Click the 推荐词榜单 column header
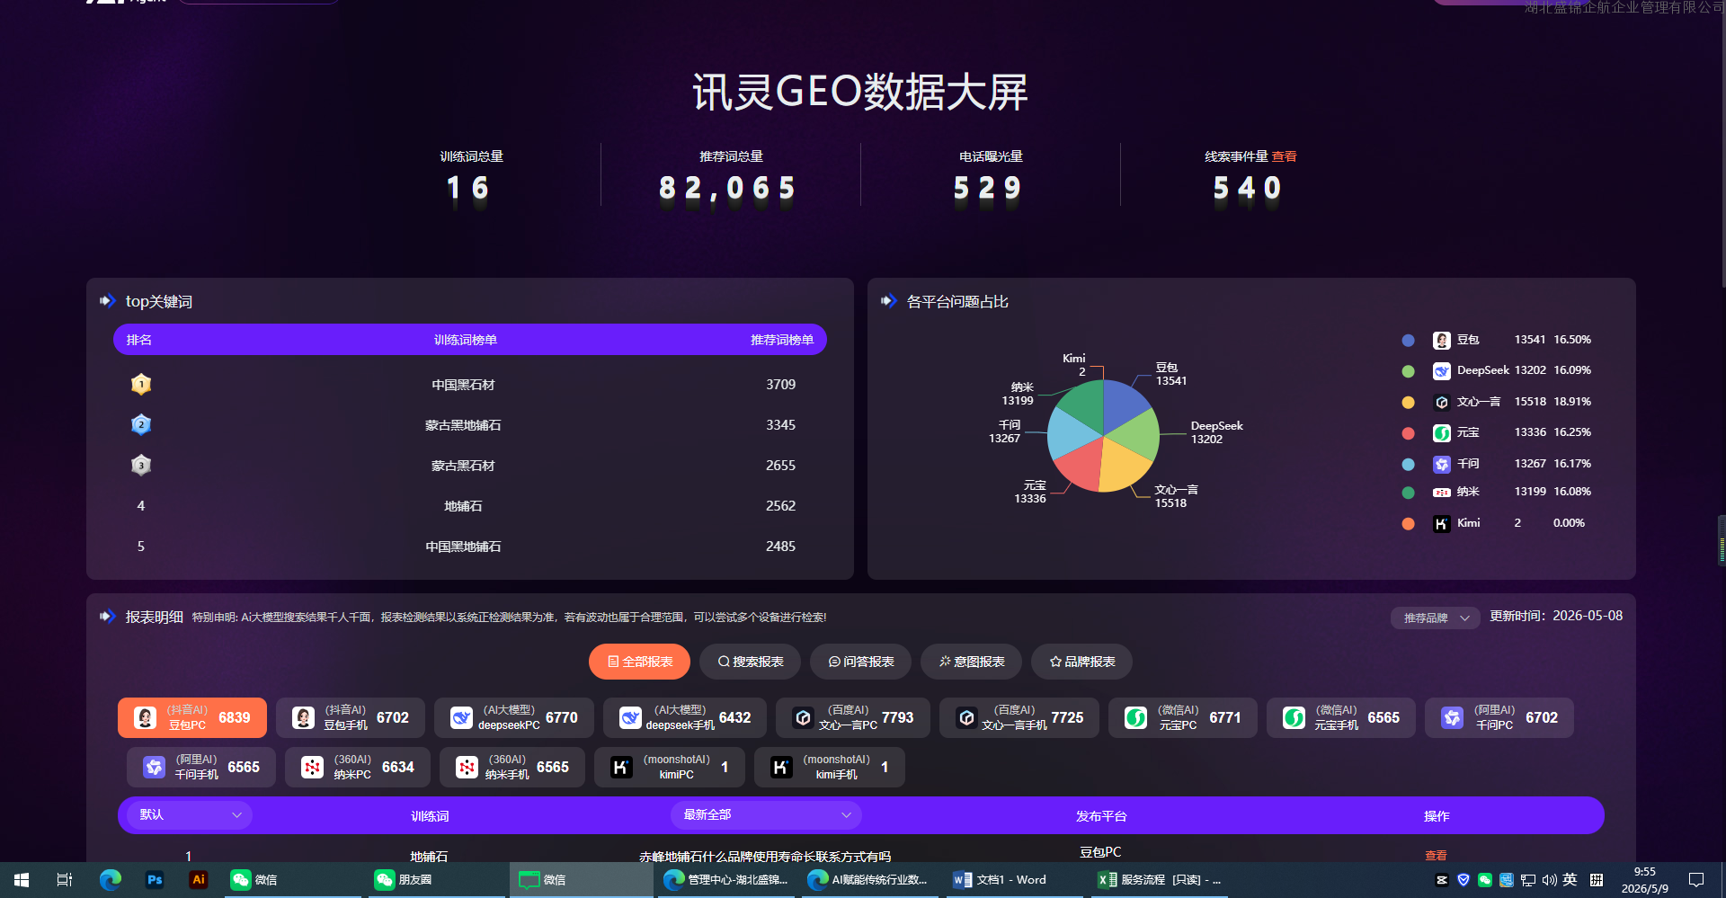 tap(782, 340)
